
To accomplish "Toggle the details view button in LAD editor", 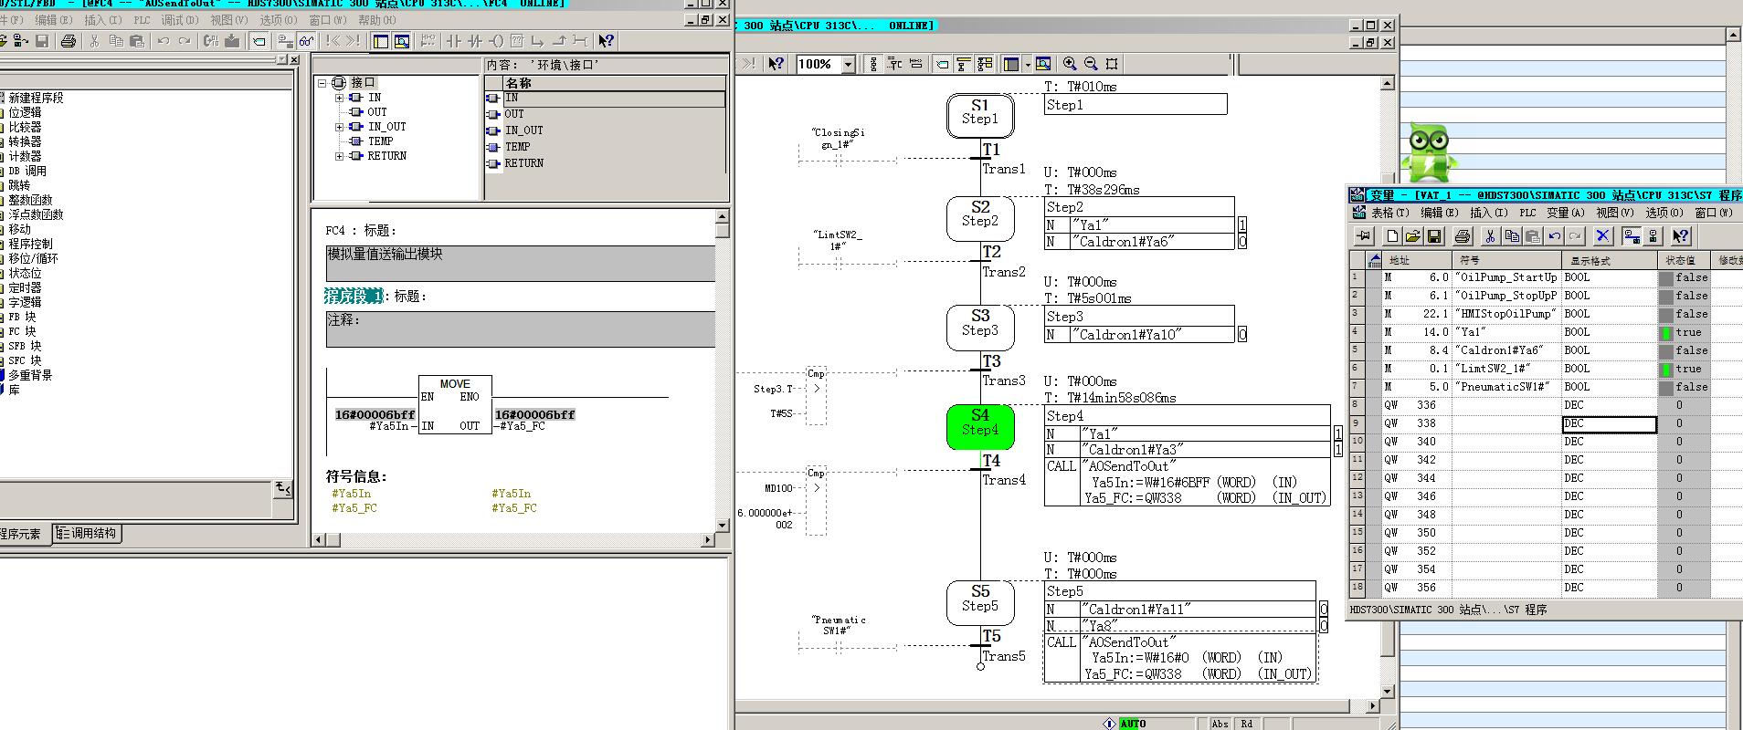I will click(x=402, y=41).
